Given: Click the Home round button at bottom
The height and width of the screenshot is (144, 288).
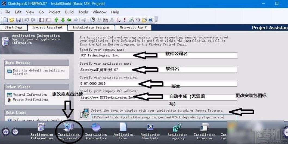Looking at the screenshot, I should (6, 132).
